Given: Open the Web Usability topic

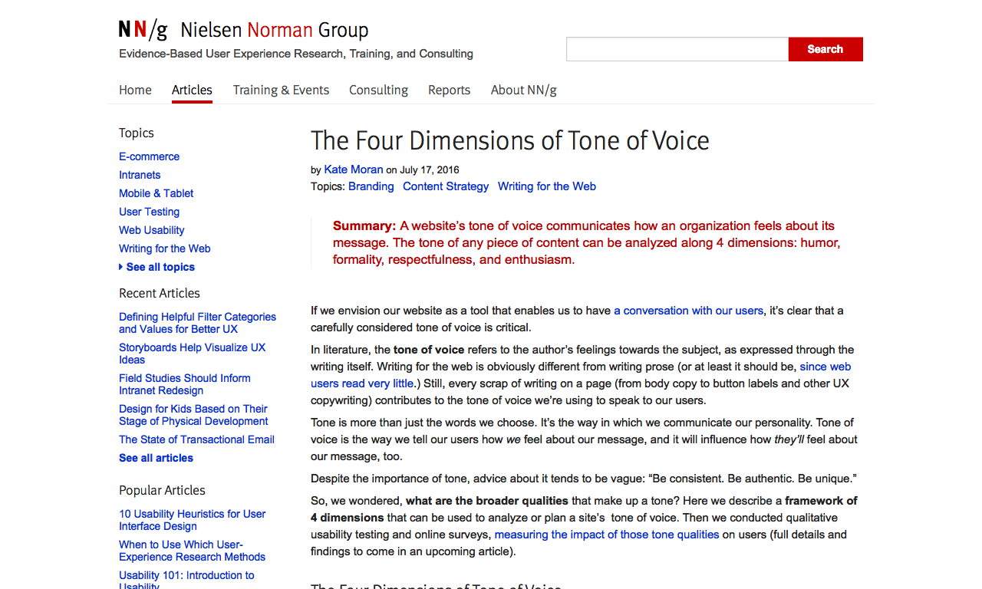Looking at the screenshot, I should (x=151, y=230).
